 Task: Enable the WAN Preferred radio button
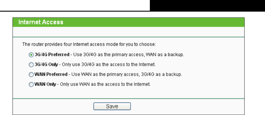pyautogui.click(x=31, y=75)
